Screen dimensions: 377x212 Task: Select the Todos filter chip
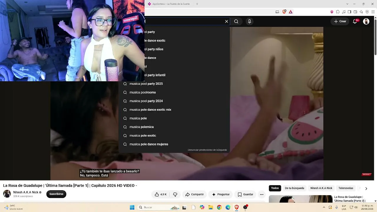coord(275,188)
